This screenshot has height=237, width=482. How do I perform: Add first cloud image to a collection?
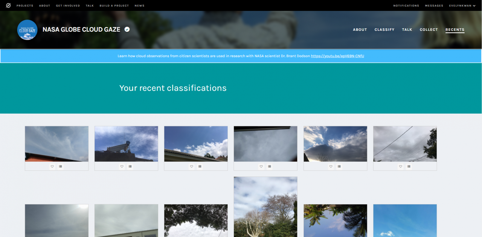point(61,166)
